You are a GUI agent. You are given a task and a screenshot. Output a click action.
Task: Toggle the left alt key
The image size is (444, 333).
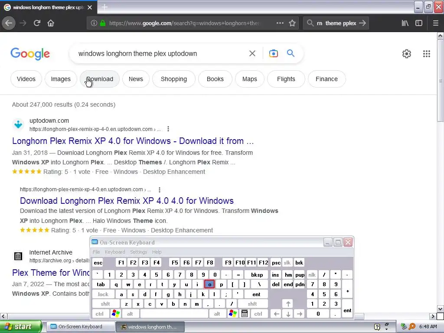click(x=130, y=314)
